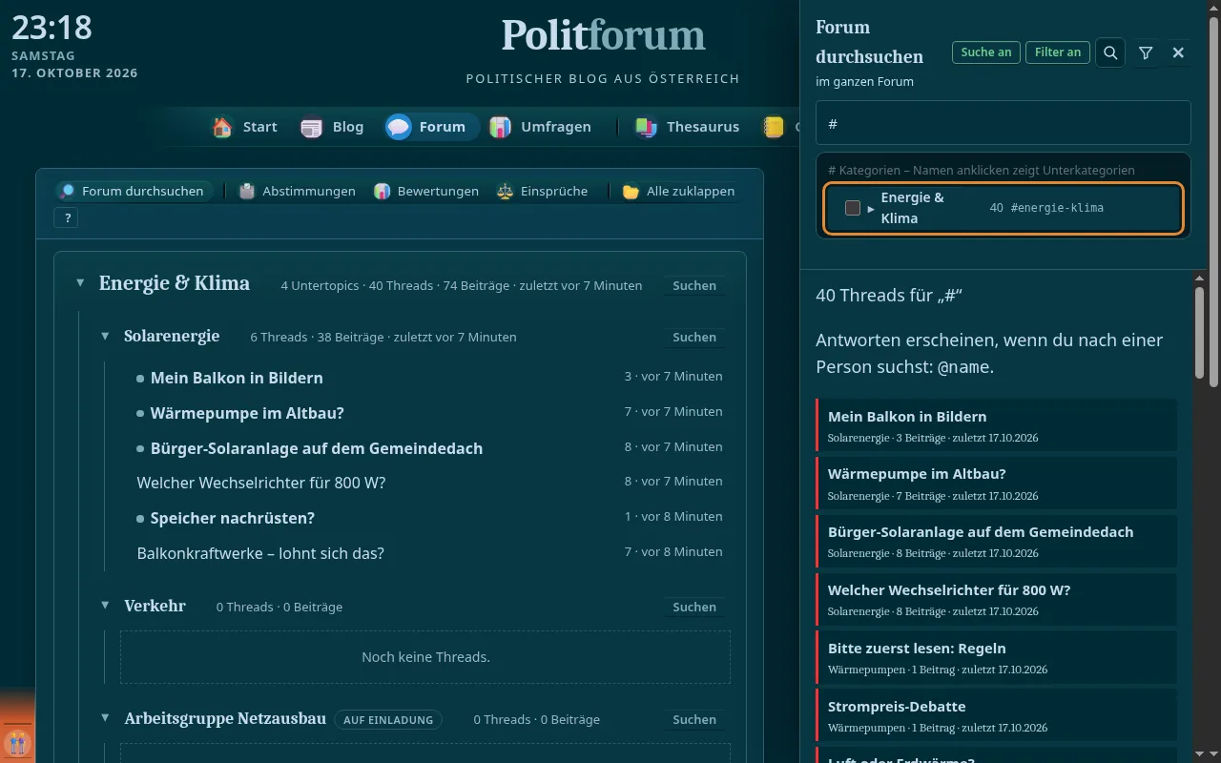Toggle the "Suche an" switch
This screenshot has height=763, width=1221.
pyautogui.click(x=986, y=52)
